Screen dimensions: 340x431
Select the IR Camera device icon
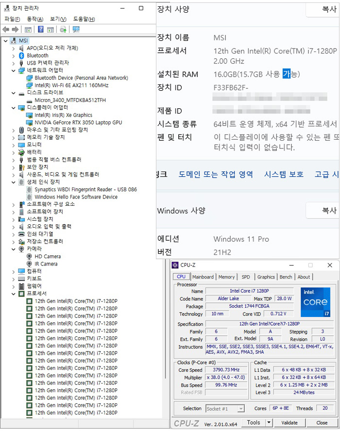(29, 264)
